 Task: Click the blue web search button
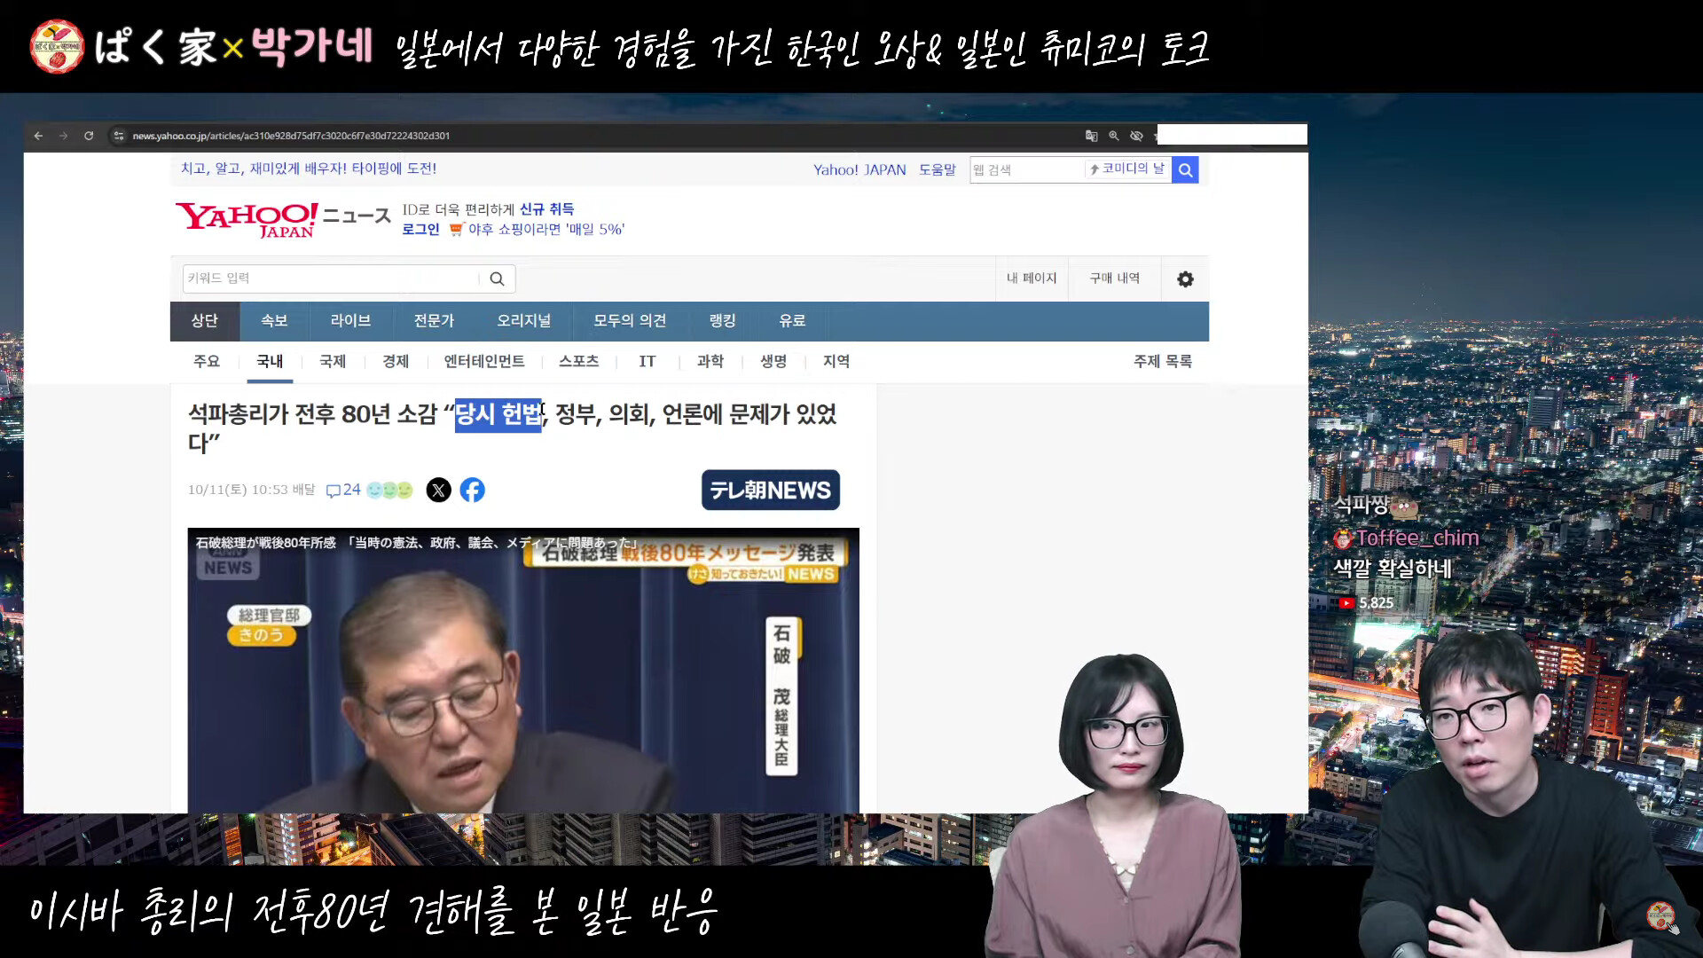1185,169
